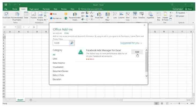Open the My Add-ins dropdown arrow
Screen dimensions: 196x107
pos(63,18)
